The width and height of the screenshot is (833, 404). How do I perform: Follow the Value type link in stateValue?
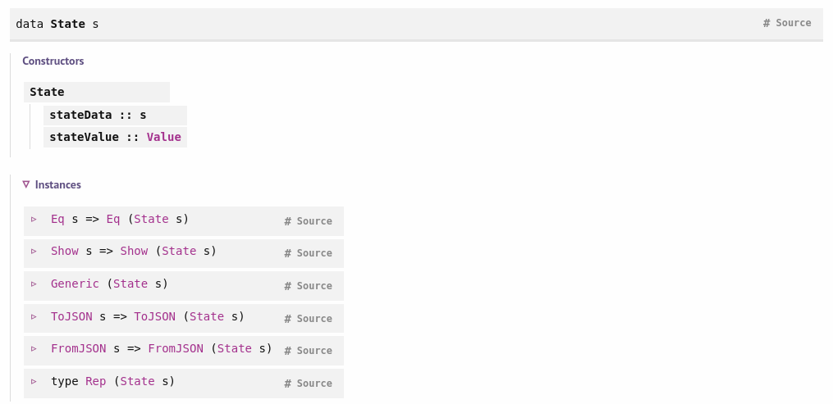pos(163,137)
